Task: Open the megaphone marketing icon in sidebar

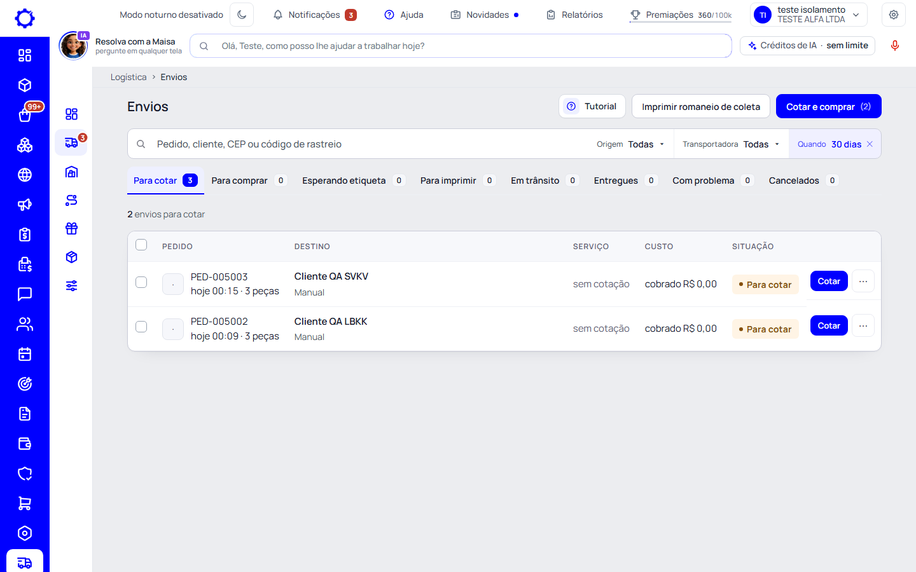Action: point(25,205)
